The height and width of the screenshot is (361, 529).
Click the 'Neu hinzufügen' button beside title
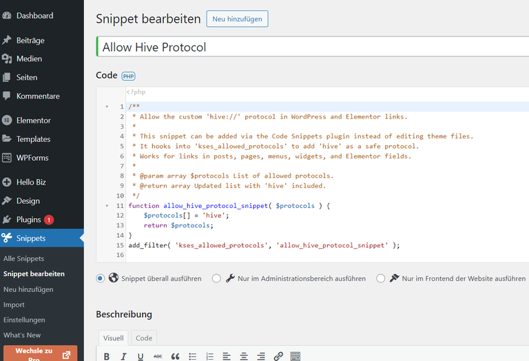[237, 19]
